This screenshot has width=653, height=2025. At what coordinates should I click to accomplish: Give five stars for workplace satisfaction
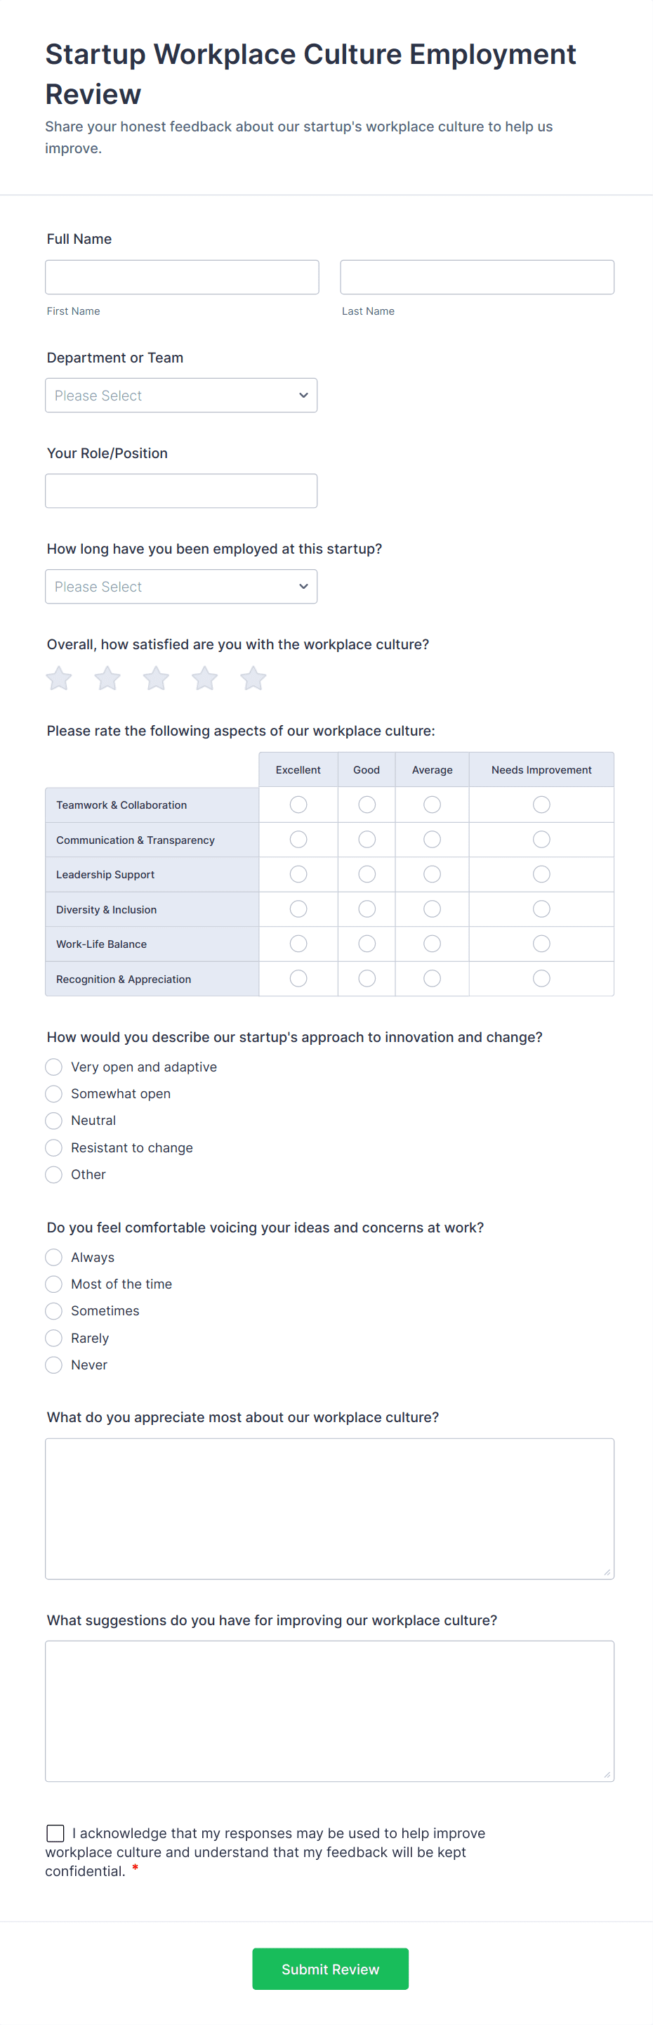[x=253, y=677]
